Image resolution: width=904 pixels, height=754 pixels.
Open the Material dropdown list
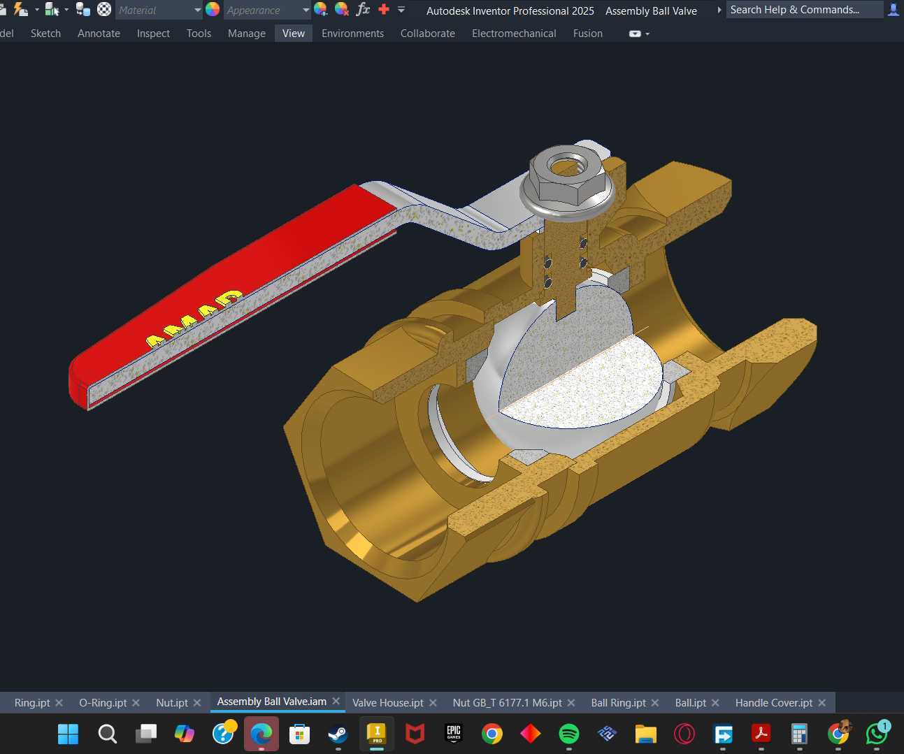[x=197, y=10]
